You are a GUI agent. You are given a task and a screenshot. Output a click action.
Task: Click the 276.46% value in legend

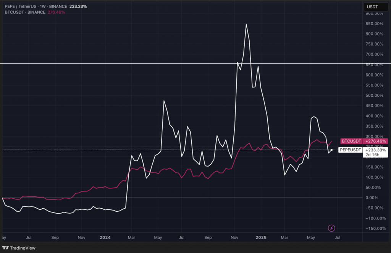(x=57, y=12)
